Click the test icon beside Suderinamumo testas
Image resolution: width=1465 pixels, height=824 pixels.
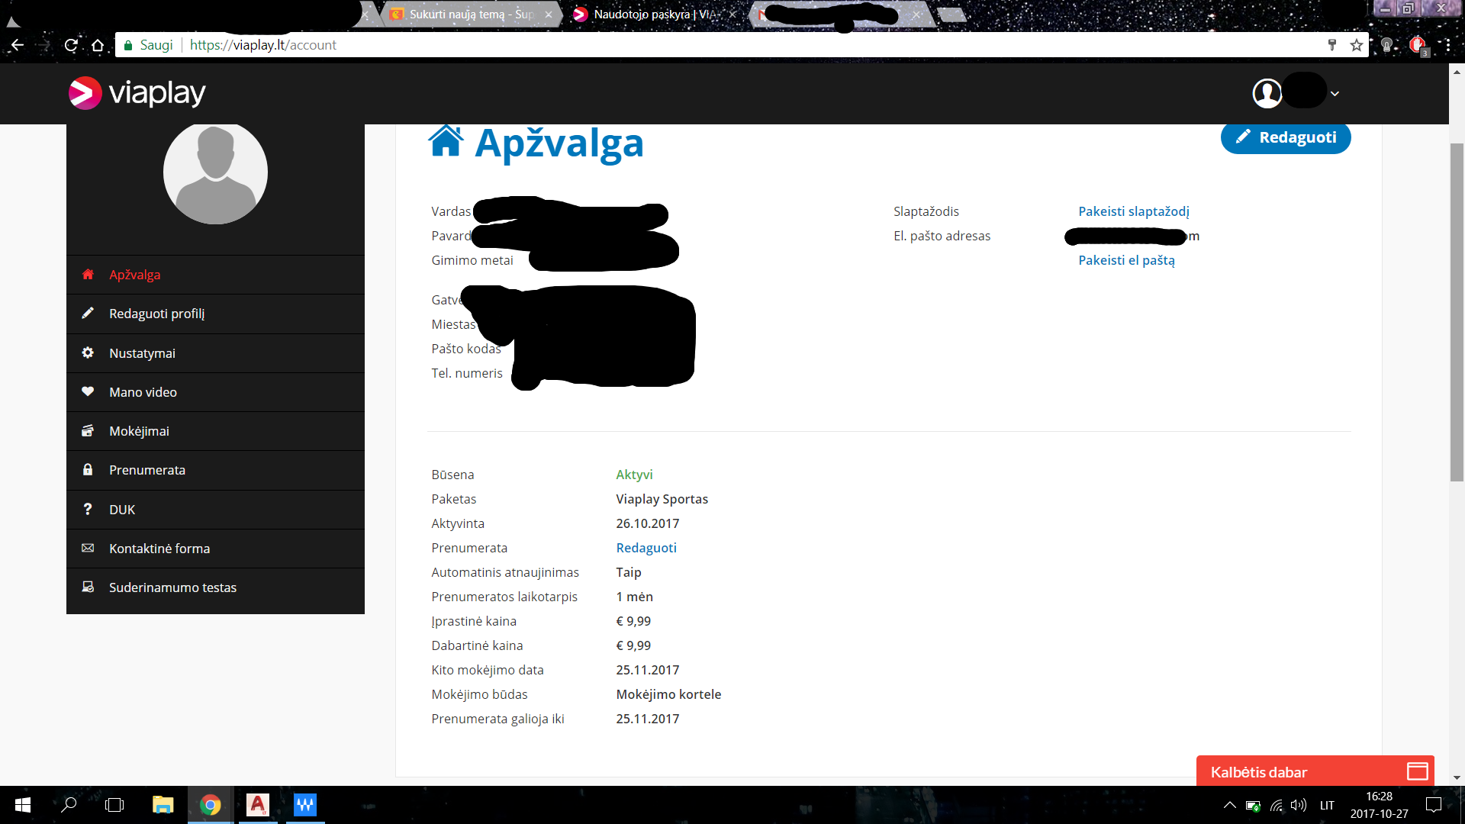coord(88,587)
